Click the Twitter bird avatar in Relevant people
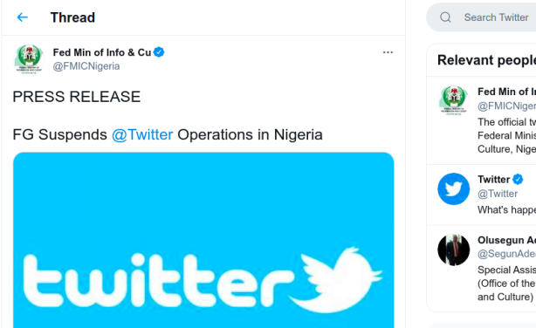The image size is (536, 328). click(454, 189)
